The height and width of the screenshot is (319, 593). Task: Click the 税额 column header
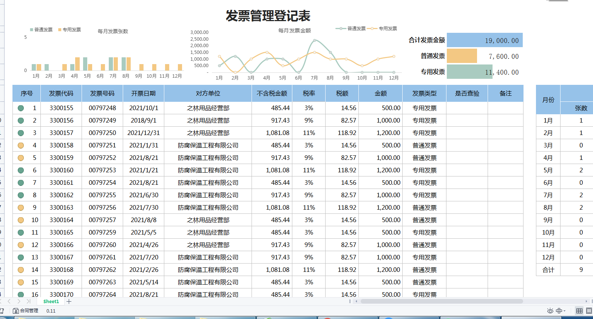[342, 94]
